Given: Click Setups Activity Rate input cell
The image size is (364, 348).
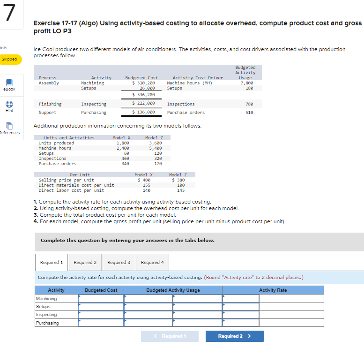Looking at the screenshot, I should 241,307.
